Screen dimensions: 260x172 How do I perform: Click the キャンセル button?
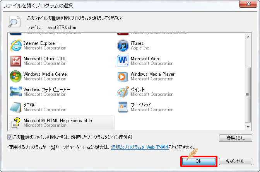236,161
